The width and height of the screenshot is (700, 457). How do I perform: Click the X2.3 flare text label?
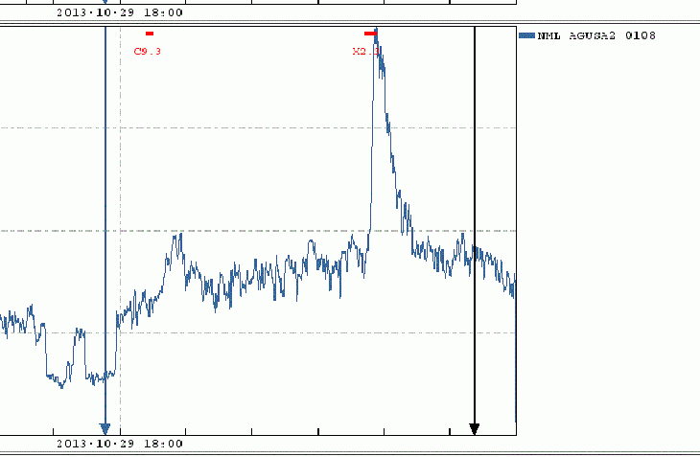365,51
